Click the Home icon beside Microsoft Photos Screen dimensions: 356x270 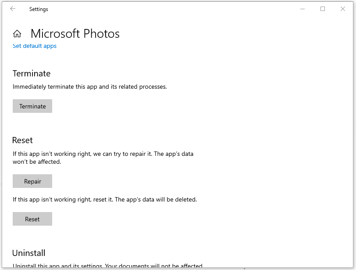point(17,34)
